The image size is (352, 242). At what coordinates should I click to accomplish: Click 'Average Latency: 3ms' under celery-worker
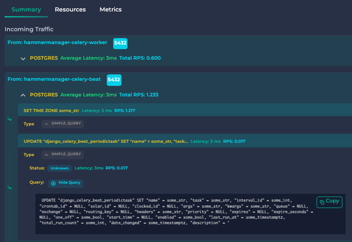tap(88, 58)
